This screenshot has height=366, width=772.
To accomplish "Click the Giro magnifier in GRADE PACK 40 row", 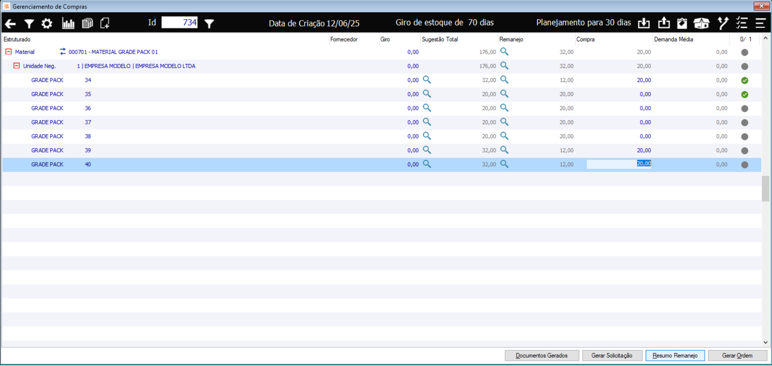I will coord(427,164).
